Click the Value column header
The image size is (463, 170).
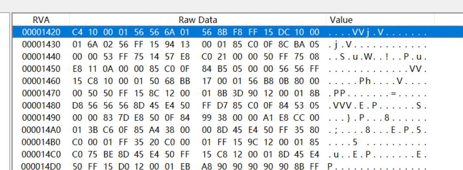(341, 20)
